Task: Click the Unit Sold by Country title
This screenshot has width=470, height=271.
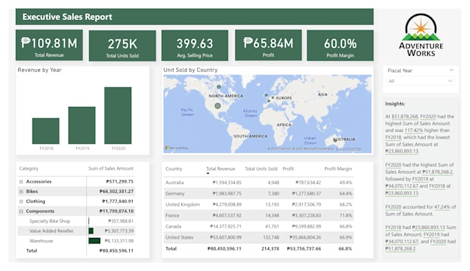Action: click(x=190, y=70)
